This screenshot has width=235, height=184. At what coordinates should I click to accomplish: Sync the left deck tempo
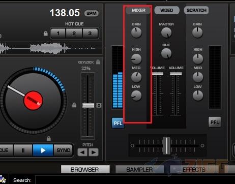pyautogui.click(x=63, y=150)
